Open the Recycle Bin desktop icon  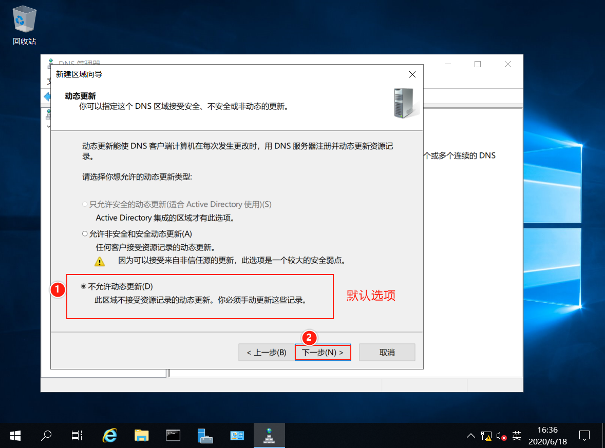coord(24,25)
